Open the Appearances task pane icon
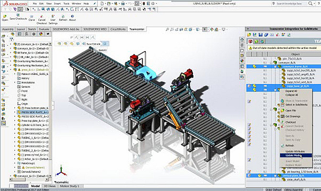 (242, 61)
